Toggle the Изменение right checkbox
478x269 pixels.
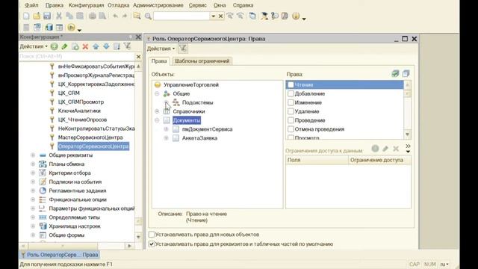pyautogui.click(x=291, y=102)
